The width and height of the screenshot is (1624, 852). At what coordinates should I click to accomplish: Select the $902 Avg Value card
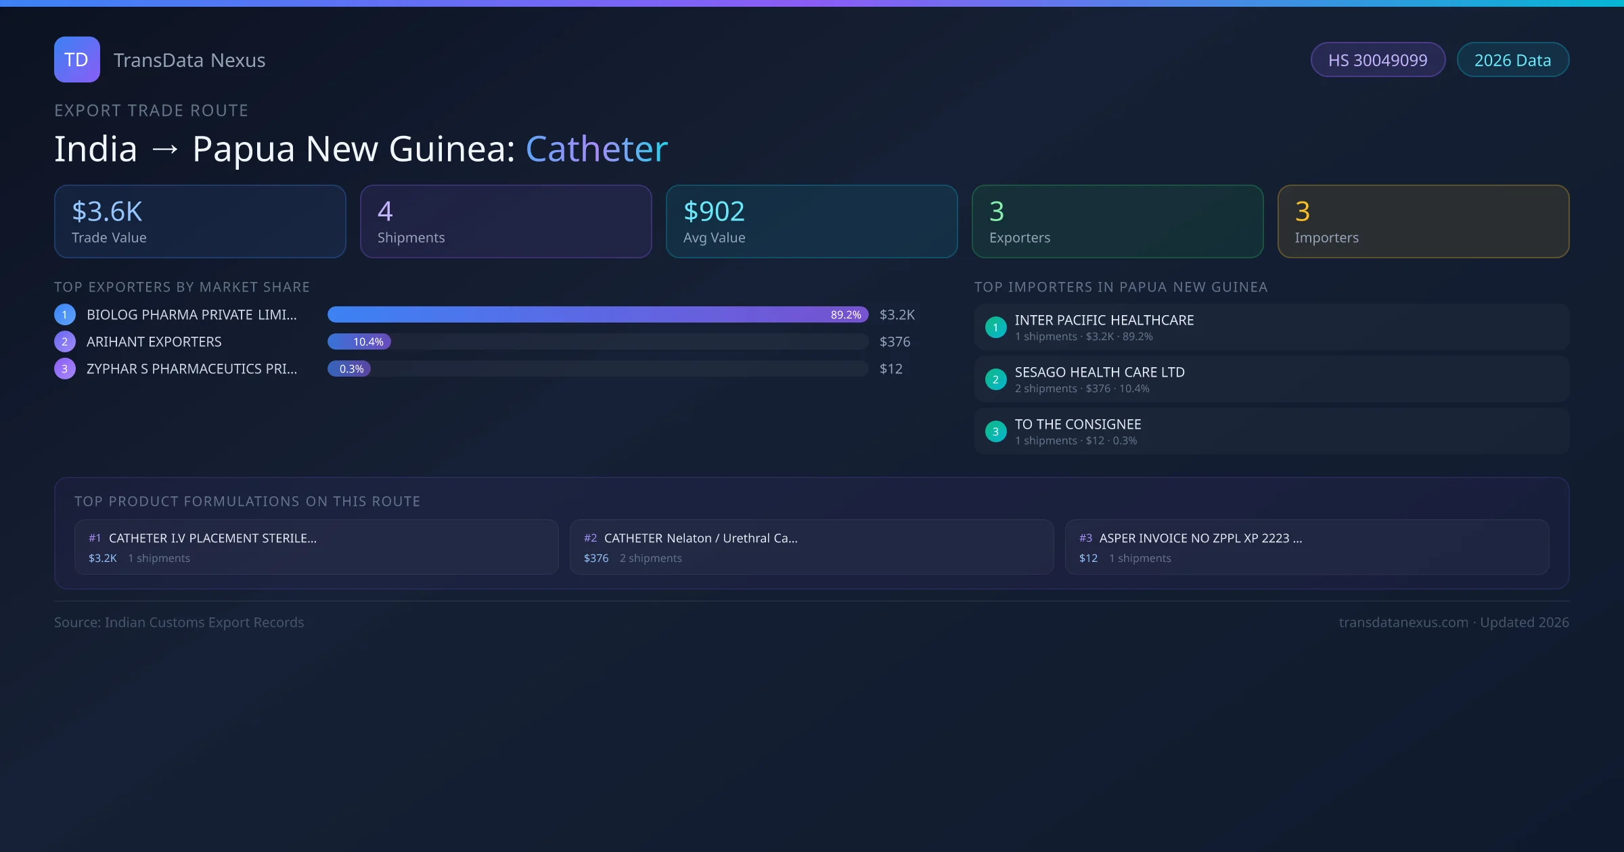811,221
